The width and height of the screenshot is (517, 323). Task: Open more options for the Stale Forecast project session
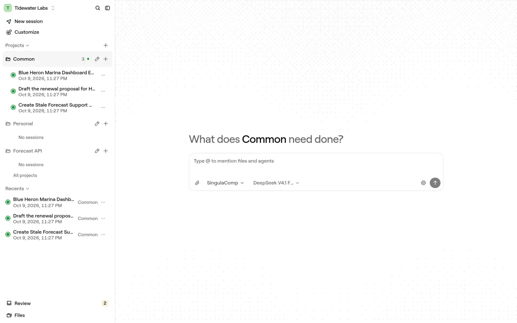pos(103,107)
